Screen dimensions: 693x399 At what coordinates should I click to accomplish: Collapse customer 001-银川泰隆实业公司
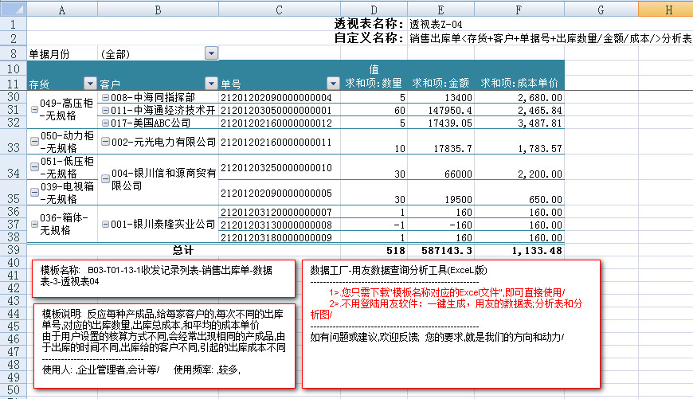click(x=105, y=225)
